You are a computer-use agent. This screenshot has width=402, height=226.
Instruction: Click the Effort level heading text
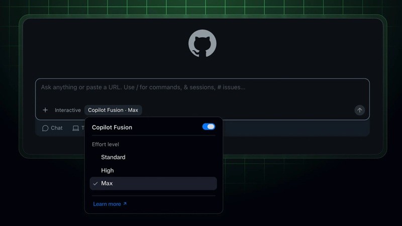tap(106, 144)
